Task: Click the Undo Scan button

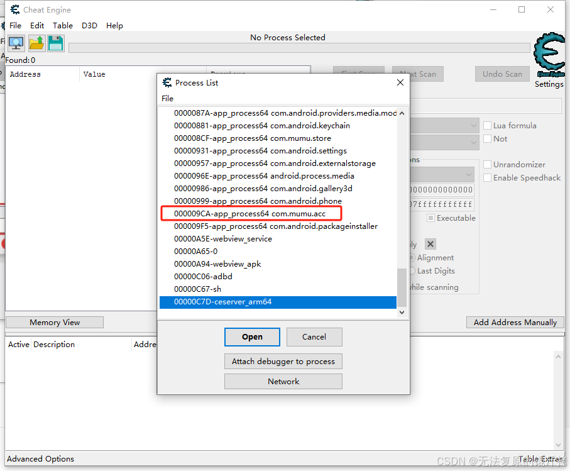Action: [502, 74]
